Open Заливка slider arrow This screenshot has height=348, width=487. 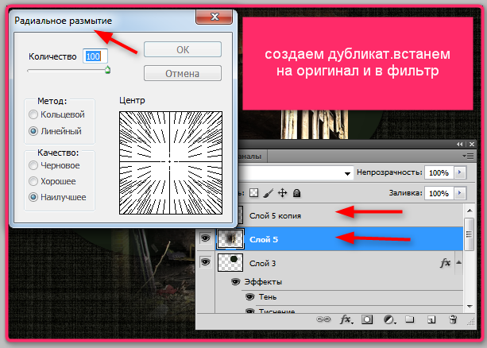[x=460, y=193]
